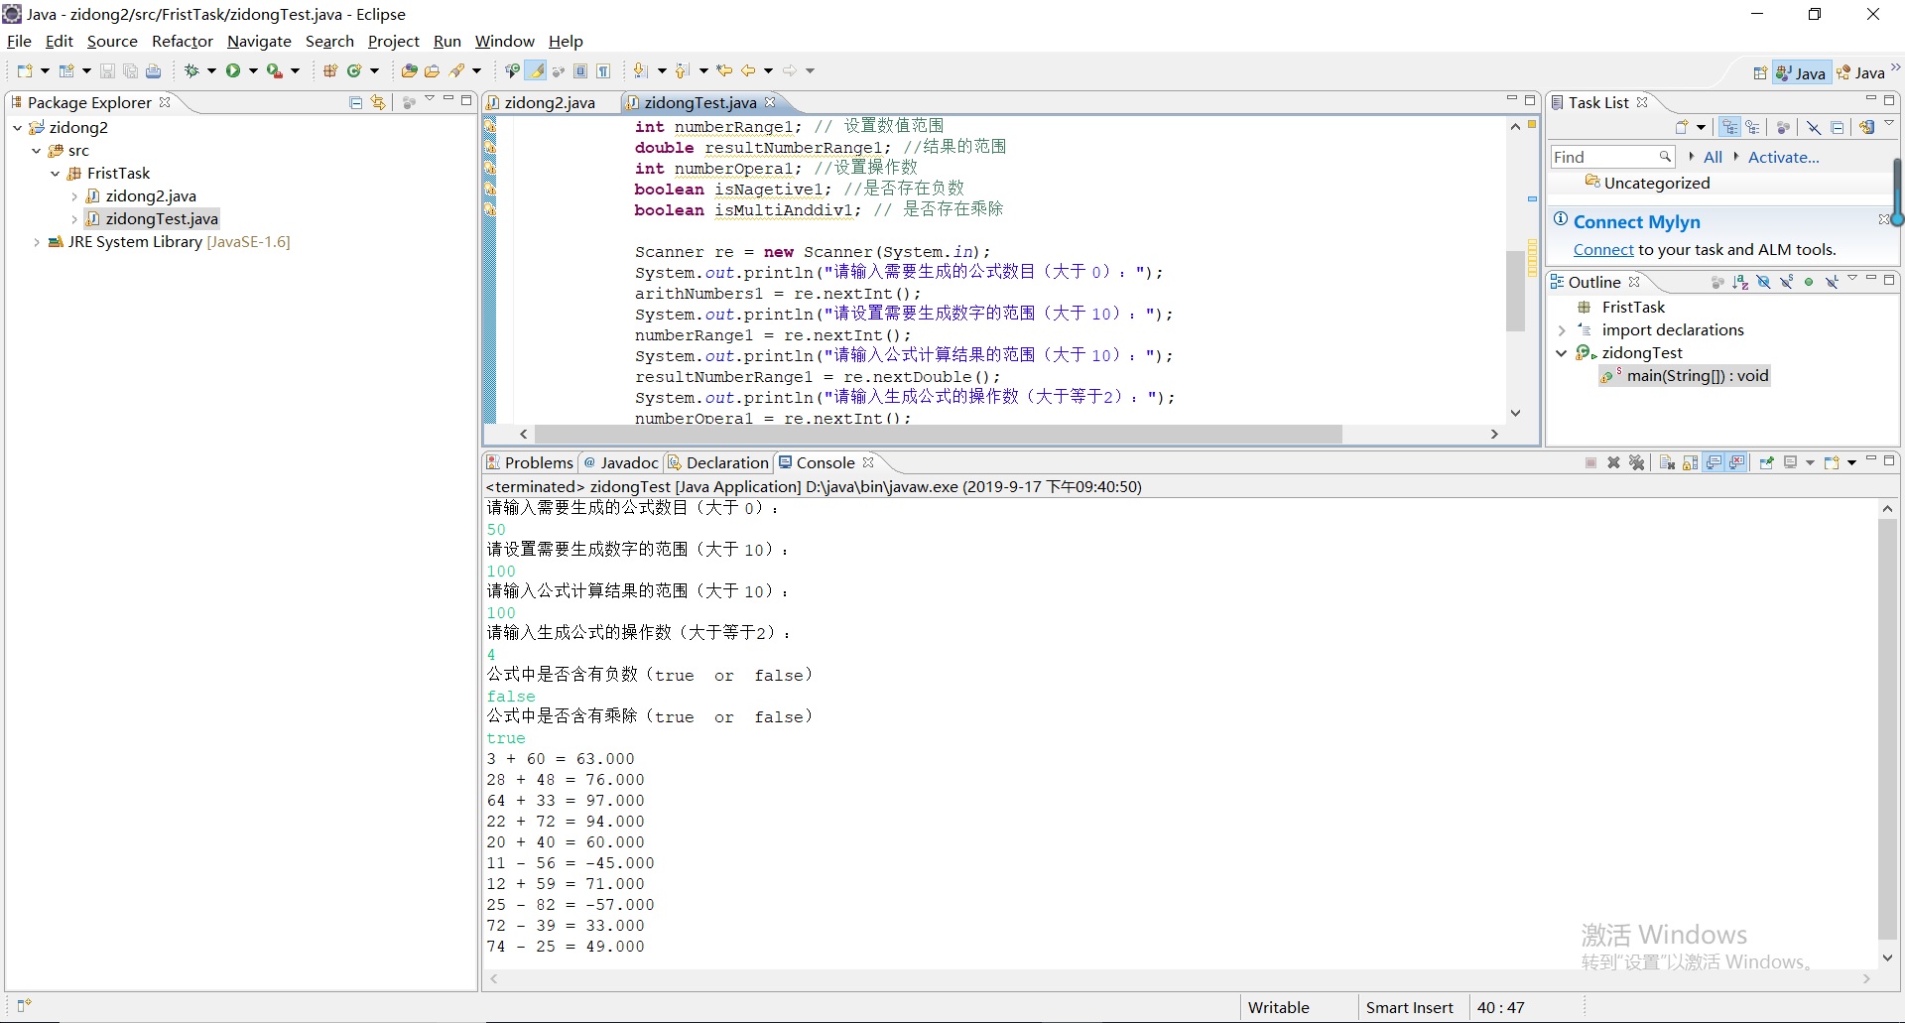Click the Search flashlight icon
This screenshot has width=1905, height=1023.
coord(457,70)
